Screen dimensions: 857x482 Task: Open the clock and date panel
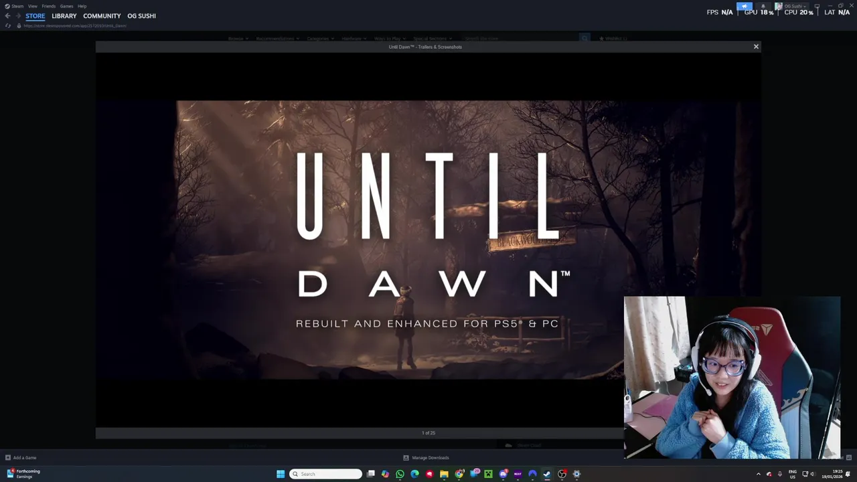[x=831, y=474]
